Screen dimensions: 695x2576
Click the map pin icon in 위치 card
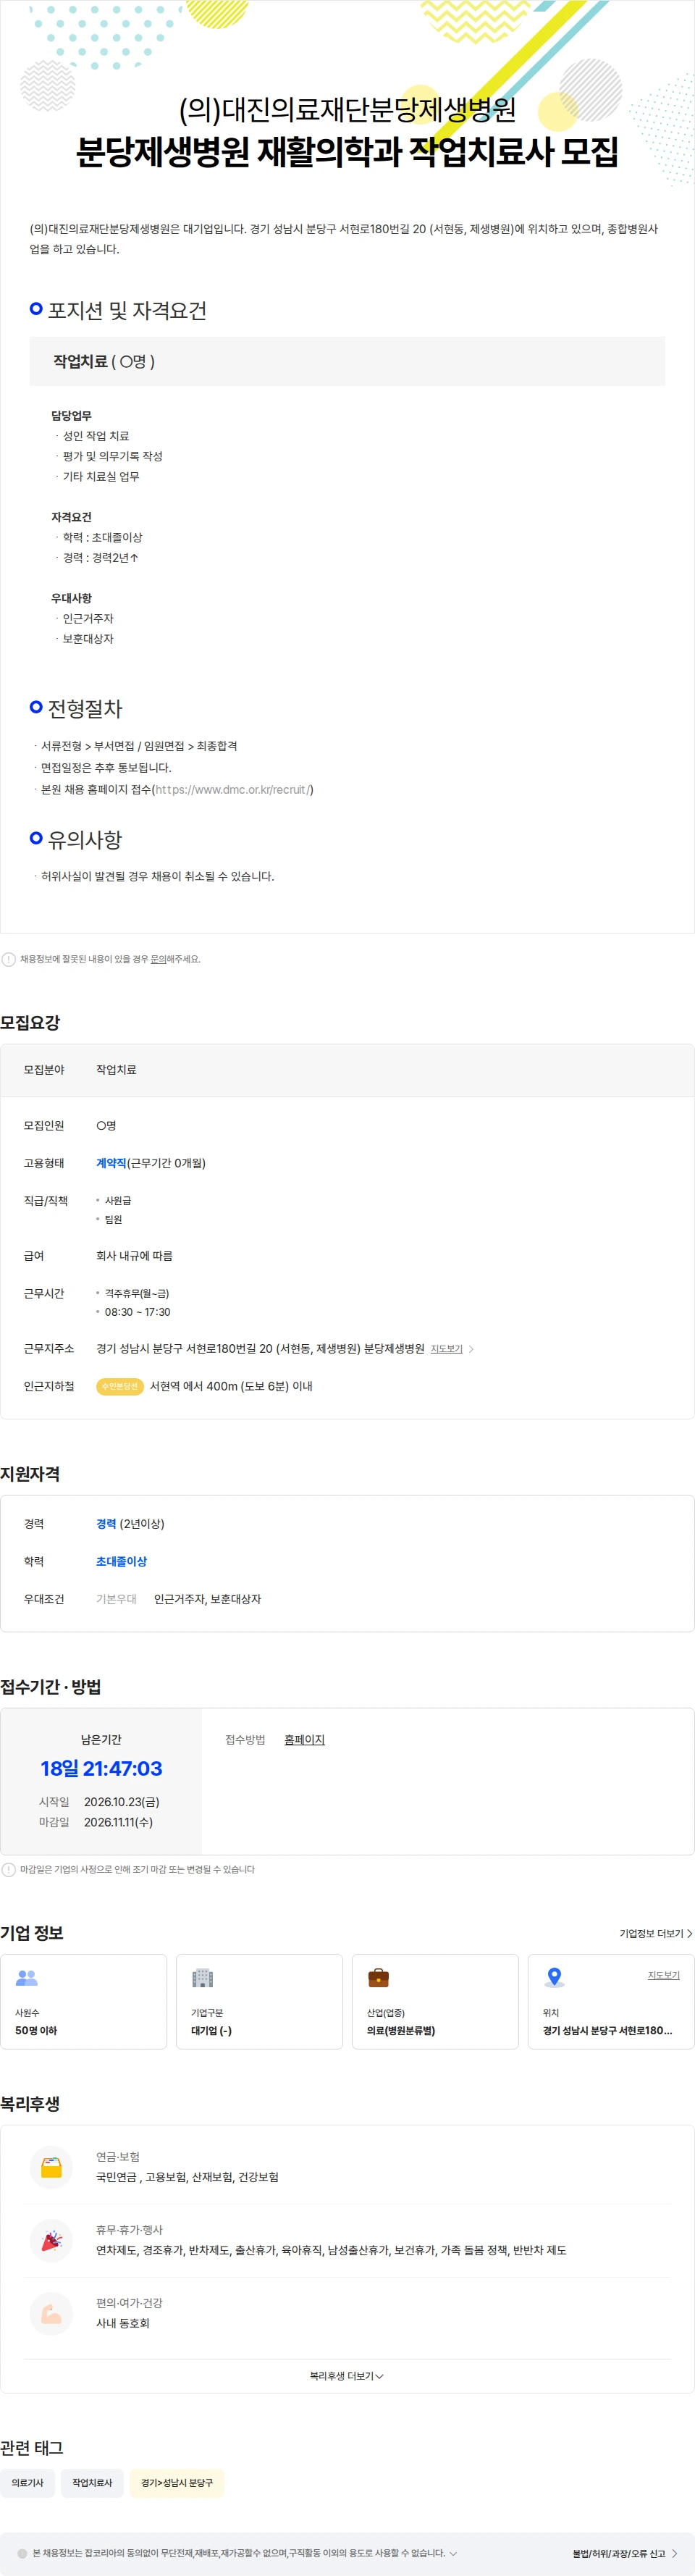point(554,1977)
